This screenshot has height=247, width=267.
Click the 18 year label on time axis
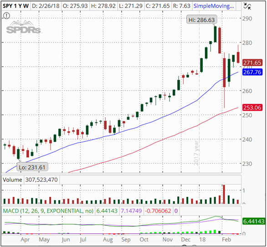(202, 240)
